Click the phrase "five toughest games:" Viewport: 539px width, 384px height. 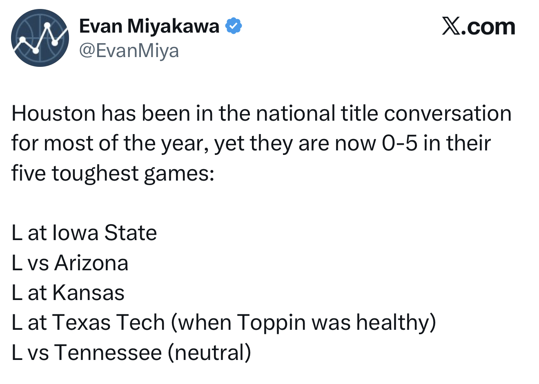(x=113, y=173)
